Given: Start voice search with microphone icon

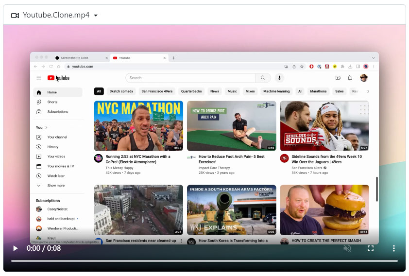Looking at the screenshot, I should point(279,78).
